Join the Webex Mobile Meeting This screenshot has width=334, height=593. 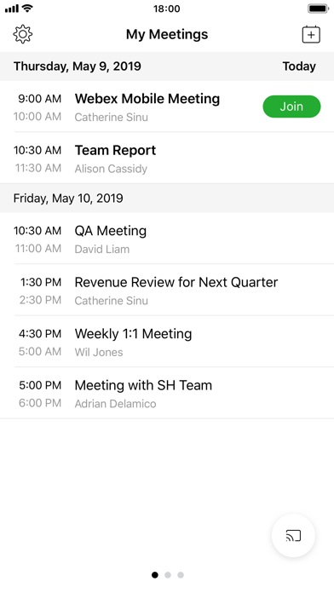pos(291,107)
